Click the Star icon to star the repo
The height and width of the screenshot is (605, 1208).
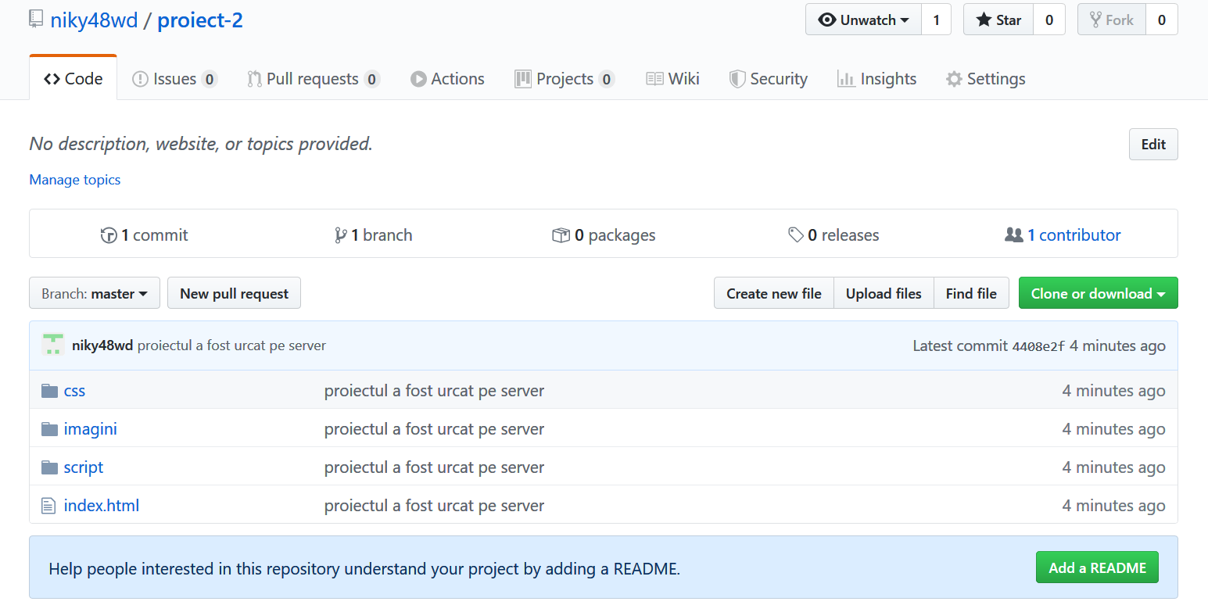(984, 19)
